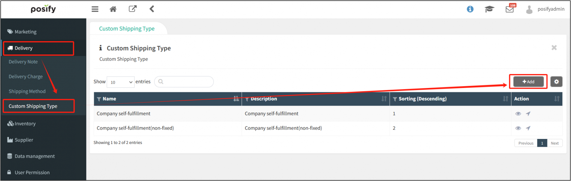View the first Company self-fulfillment row

click(x=518, y=114)
